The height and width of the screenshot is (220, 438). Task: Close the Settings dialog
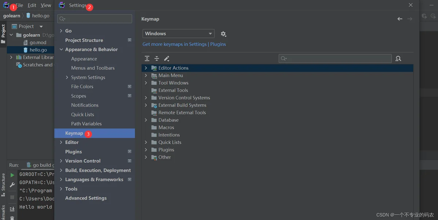pos(411,5)
